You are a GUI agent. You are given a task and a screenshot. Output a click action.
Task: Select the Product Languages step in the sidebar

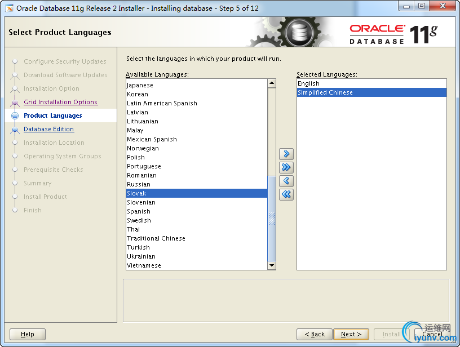point(53,115)
